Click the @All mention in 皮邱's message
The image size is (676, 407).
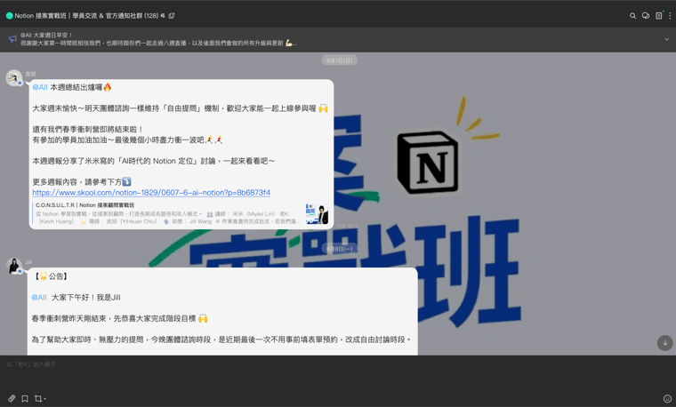[40, 87]
